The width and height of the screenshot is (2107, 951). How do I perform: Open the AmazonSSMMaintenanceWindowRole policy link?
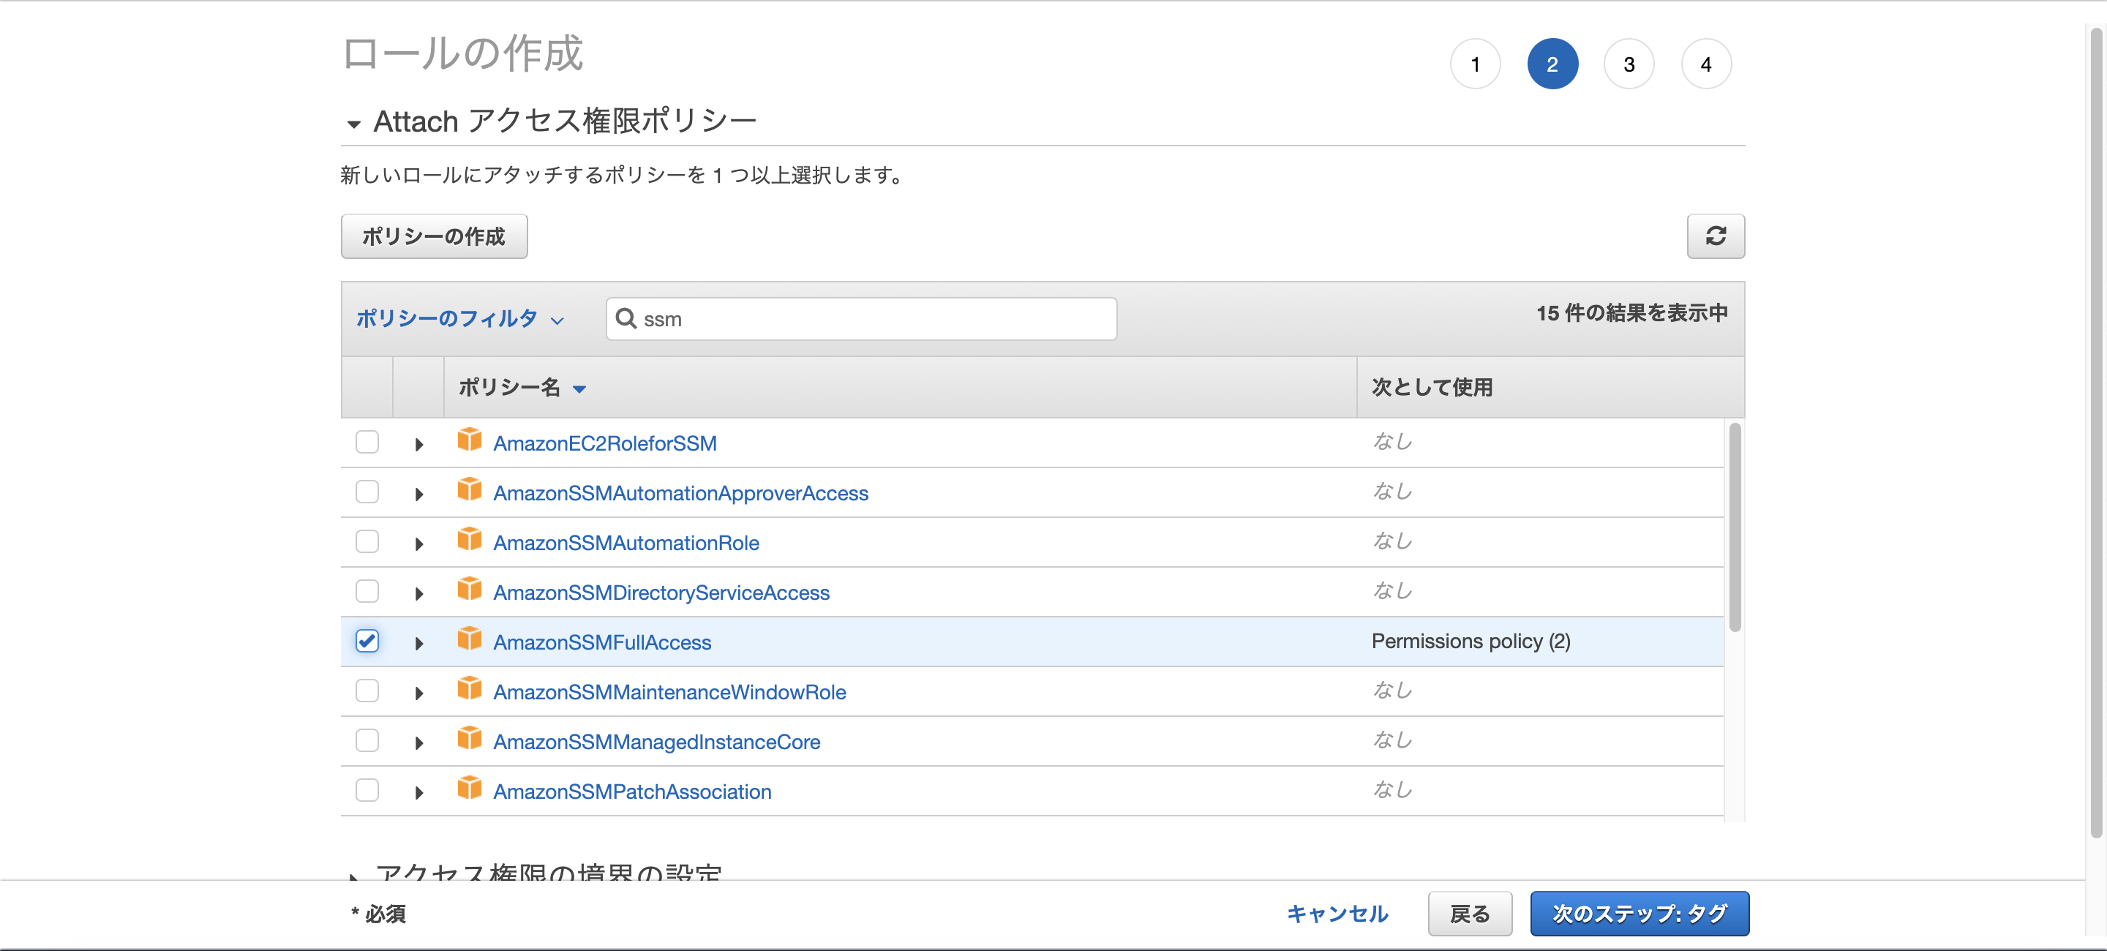pyautogui.click(x=669, y=693)
